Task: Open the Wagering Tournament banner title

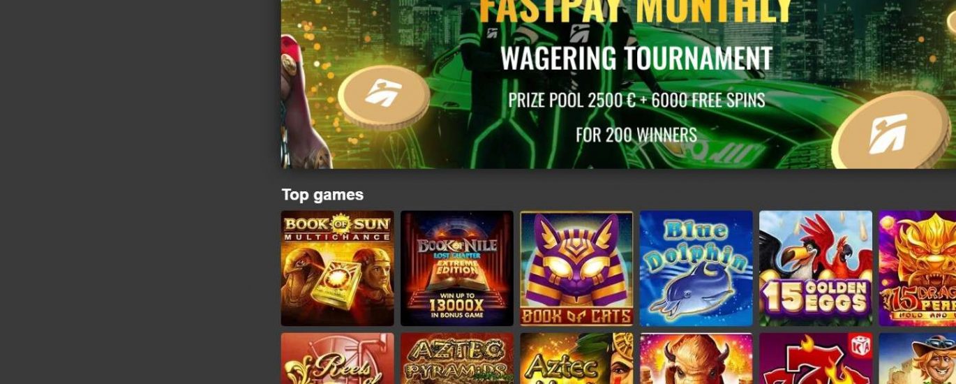Action: point(636,59)
